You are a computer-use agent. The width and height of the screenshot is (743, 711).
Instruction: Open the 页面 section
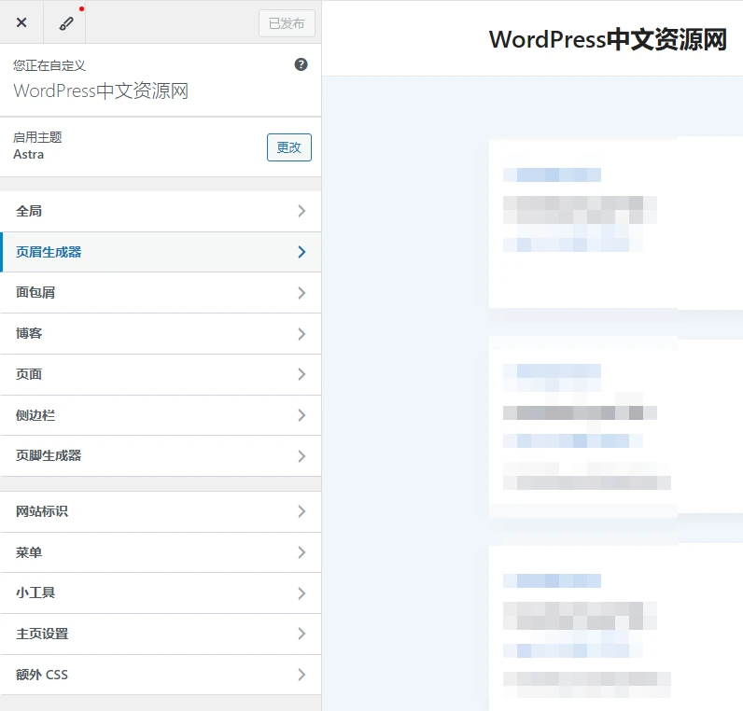coord(161,374)
